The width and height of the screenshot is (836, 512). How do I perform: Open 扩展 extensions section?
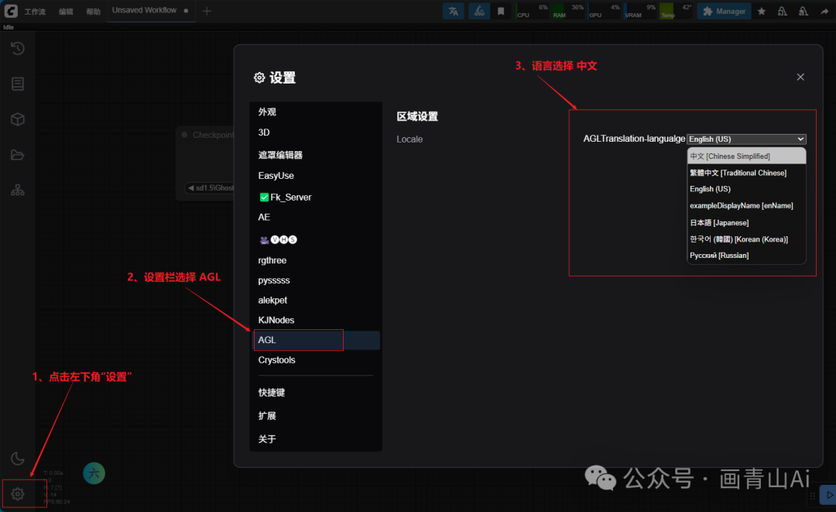point(315,416)
